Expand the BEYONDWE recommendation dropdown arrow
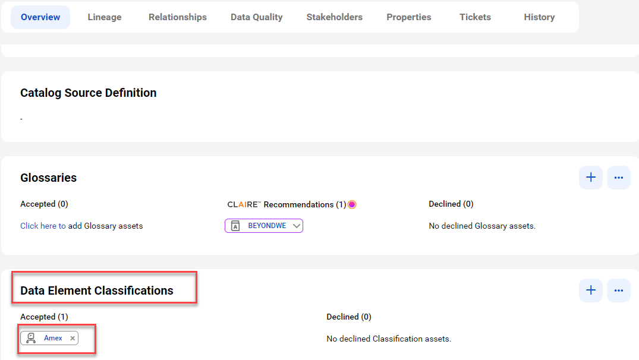The image size is (639, 360). (296, 226)
